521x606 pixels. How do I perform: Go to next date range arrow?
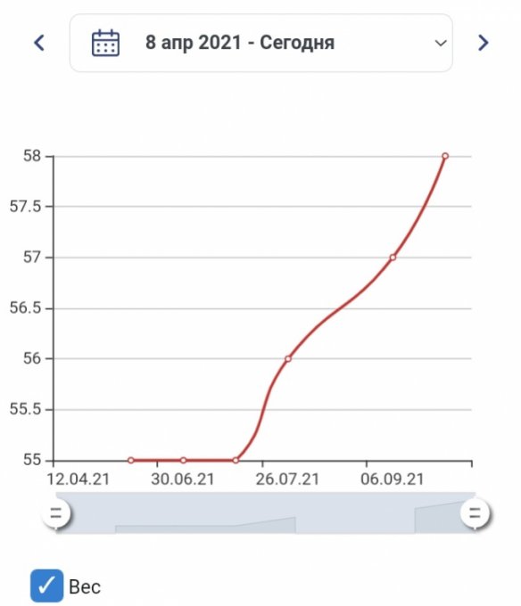click(483, 43)
